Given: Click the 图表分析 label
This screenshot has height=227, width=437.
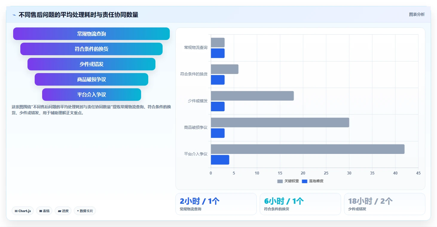Looking at the screenshot, I should click(417, 14).
